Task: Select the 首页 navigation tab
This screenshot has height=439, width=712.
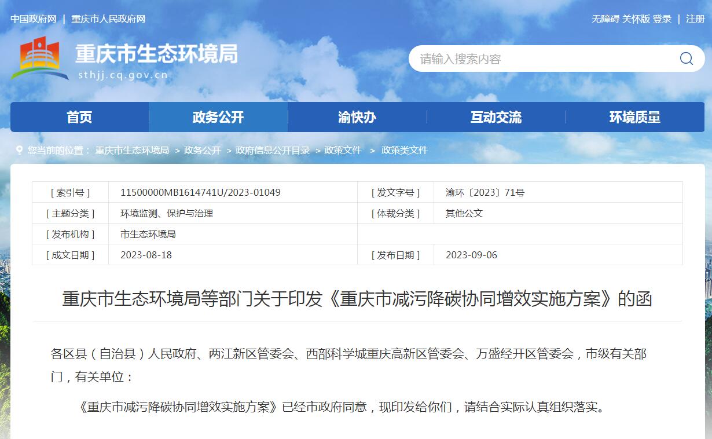Action: click(80, 117)
